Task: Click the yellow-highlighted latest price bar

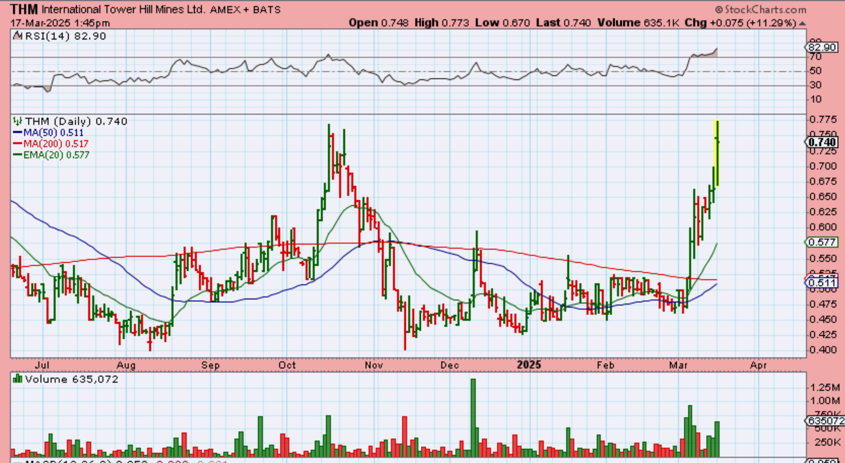Action: (716, 153)
